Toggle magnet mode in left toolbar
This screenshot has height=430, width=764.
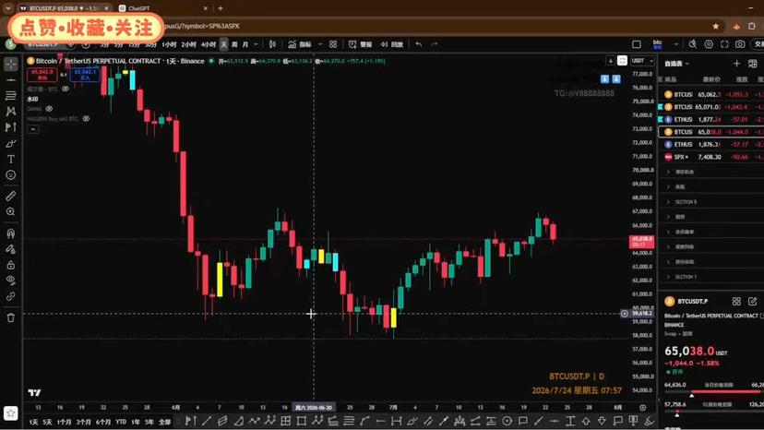coord(11,233)
